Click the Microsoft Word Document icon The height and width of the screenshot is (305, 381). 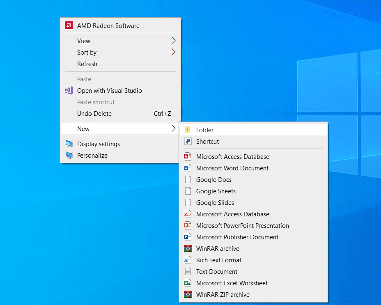click(188, 168)
